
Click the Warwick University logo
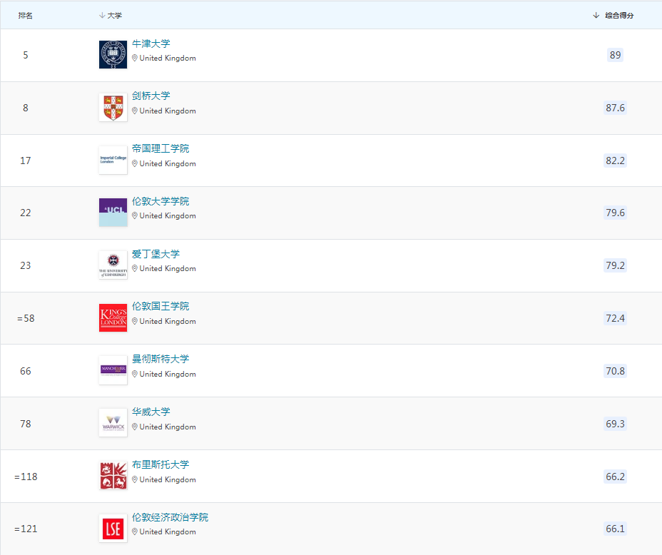pyautogui.click(x=113, y=423)
